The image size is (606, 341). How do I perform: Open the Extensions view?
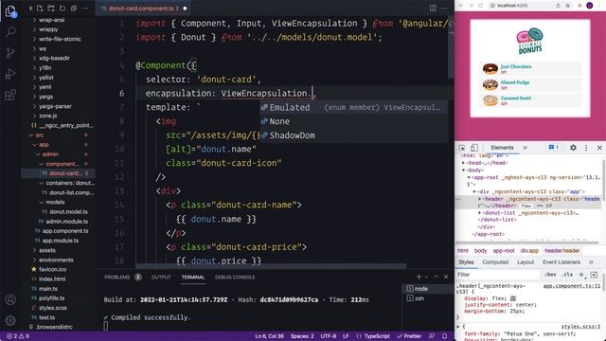click(10, 95)
